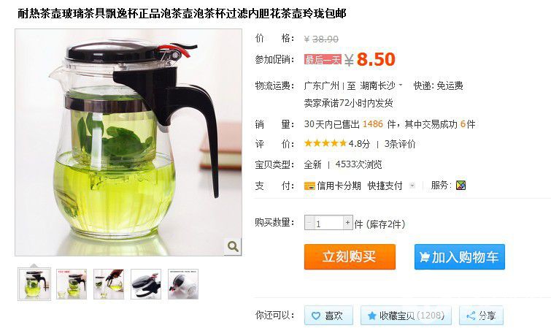551x328 pixels.
Task: Select the second thumbnail with red label
Action: [72, 284]
